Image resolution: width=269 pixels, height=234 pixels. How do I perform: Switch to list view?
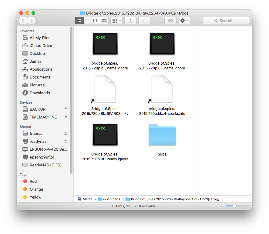point(88,21)
